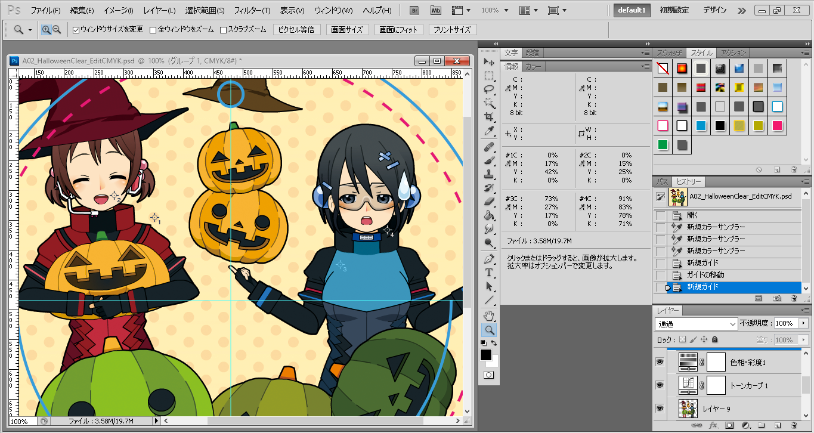
Task: Delete the layer with the Layers trash icon
Action: click(x=794, y=426)
